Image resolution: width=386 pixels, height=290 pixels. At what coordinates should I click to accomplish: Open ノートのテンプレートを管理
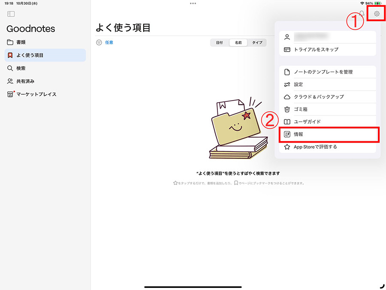(x=327, y=72)
